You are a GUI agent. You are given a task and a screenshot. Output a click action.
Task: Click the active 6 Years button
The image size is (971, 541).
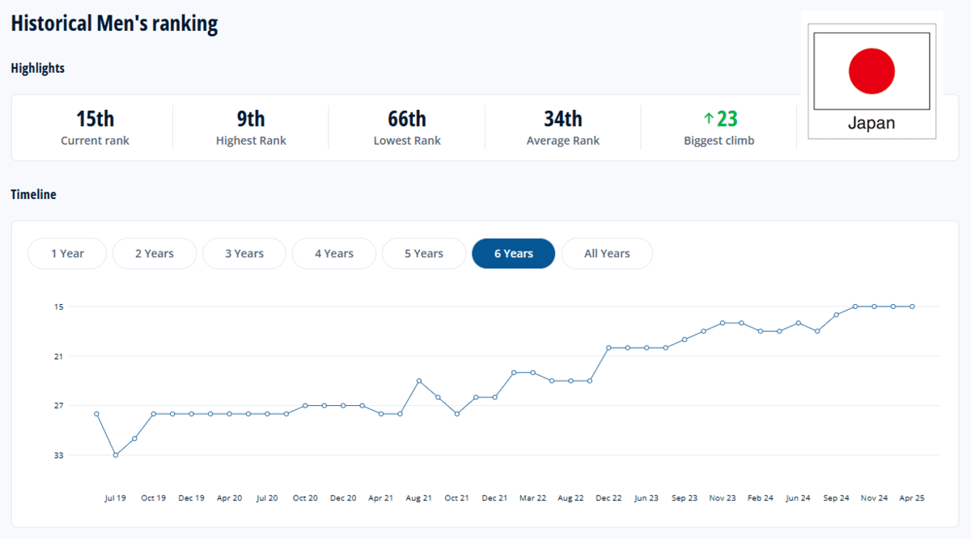pyautogui.click(x=514, y=253)
